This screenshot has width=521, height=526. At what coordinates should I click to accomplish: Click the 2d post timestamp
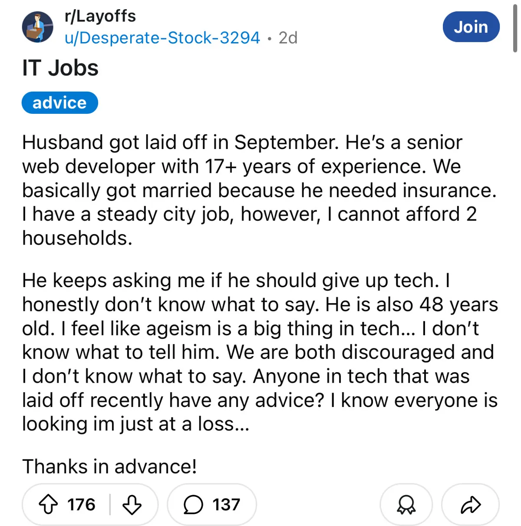click(x=288, y=38)
